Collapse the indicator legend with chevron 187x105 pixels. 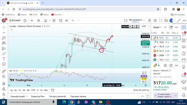click(12, 30)
